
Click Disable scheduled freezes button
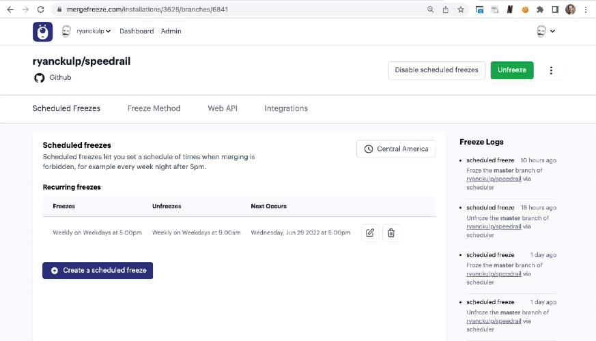point(436,70)
